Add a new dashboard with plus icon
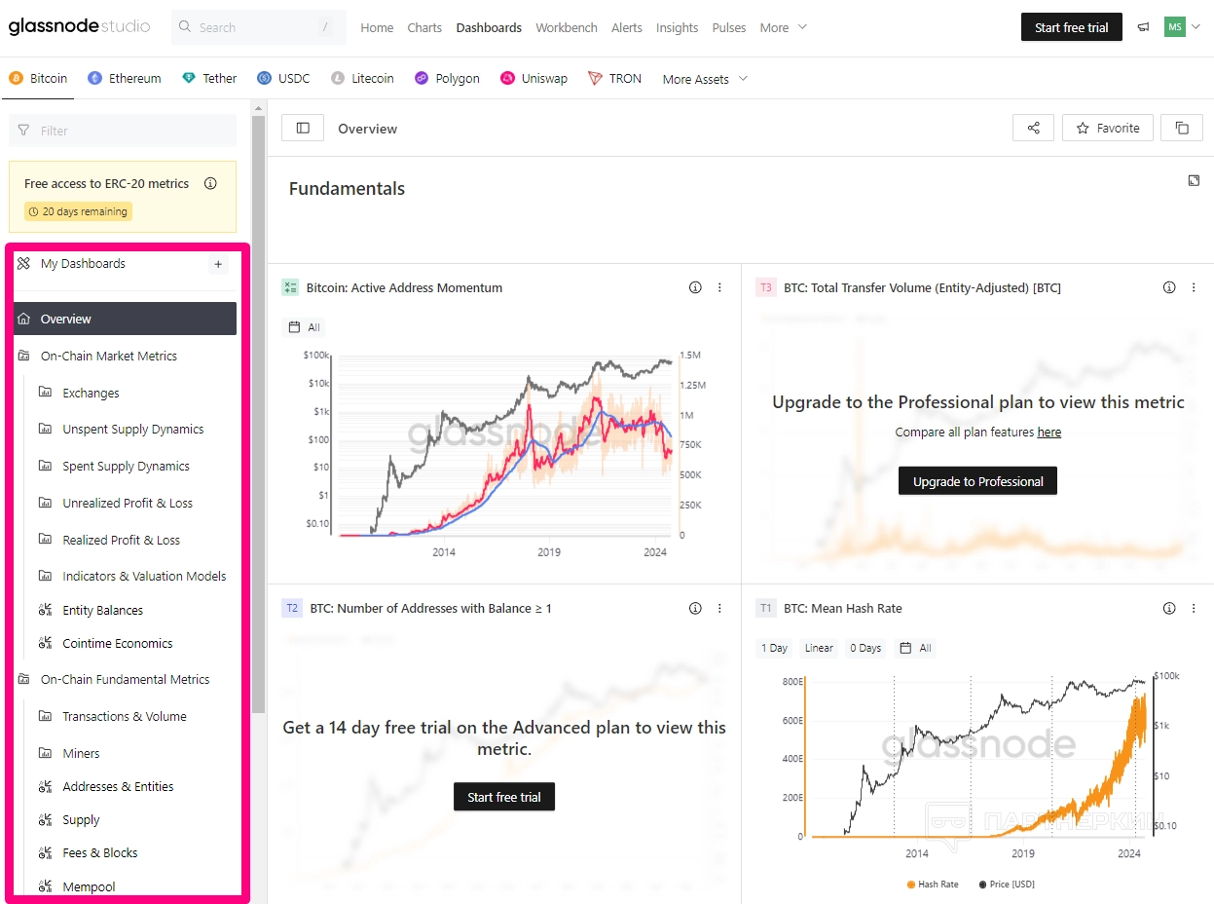Image resolution: width=1214 pixels, height=904 pixels. (x=218, y=264)
